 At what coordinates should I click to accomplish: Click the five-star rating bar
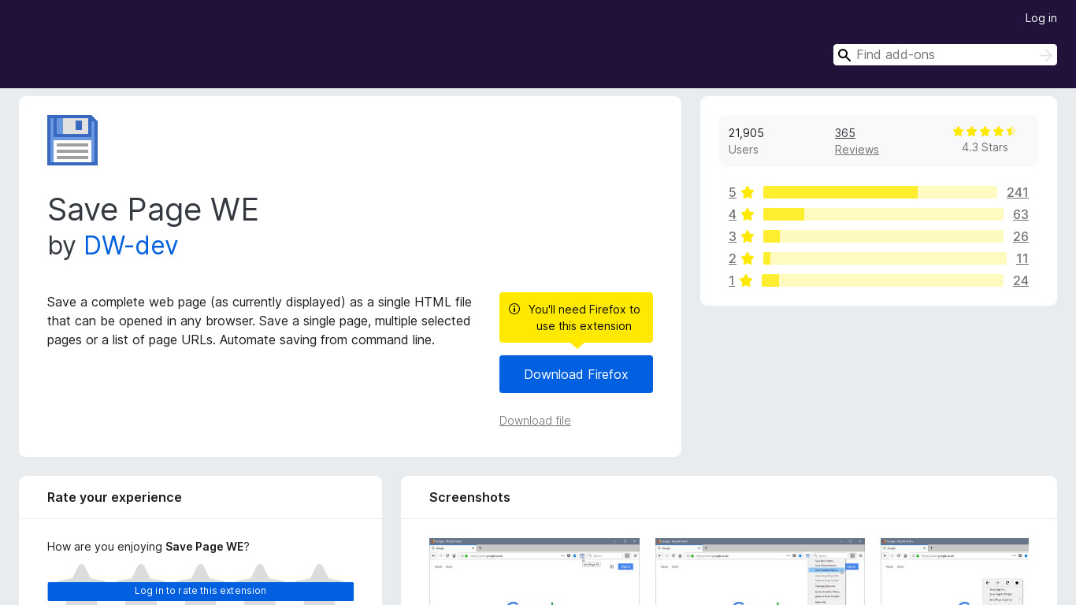coord(880,192)
